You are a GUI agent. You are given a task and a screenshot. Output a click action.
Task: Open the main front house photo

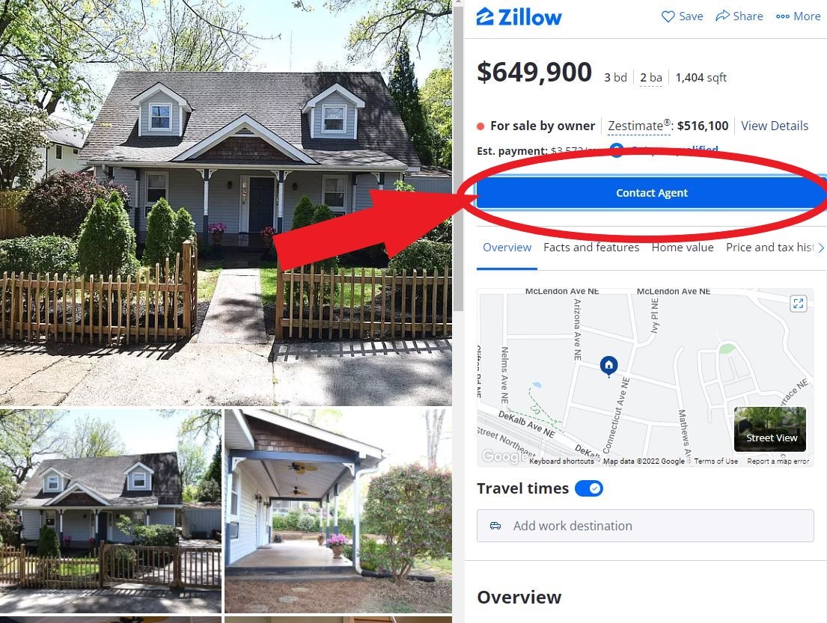(x=226, y=203)
